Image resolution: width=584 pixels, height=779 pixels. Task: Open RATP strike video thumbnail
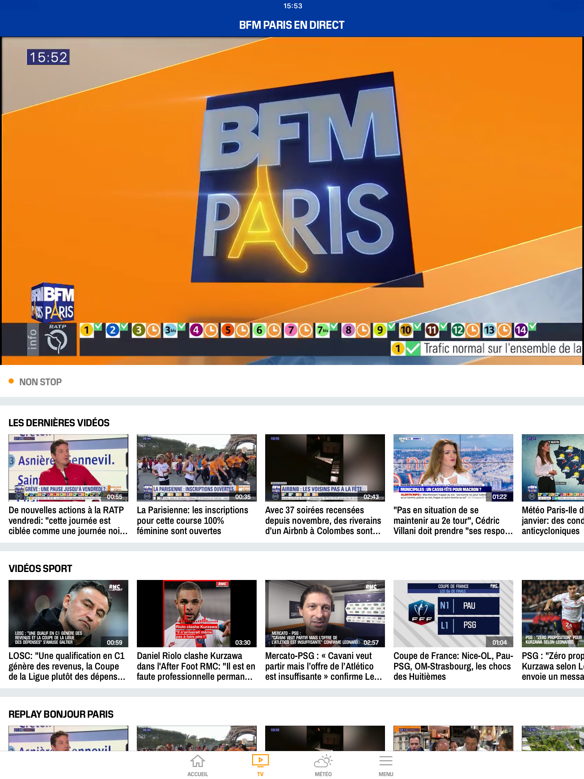point(68,467)
